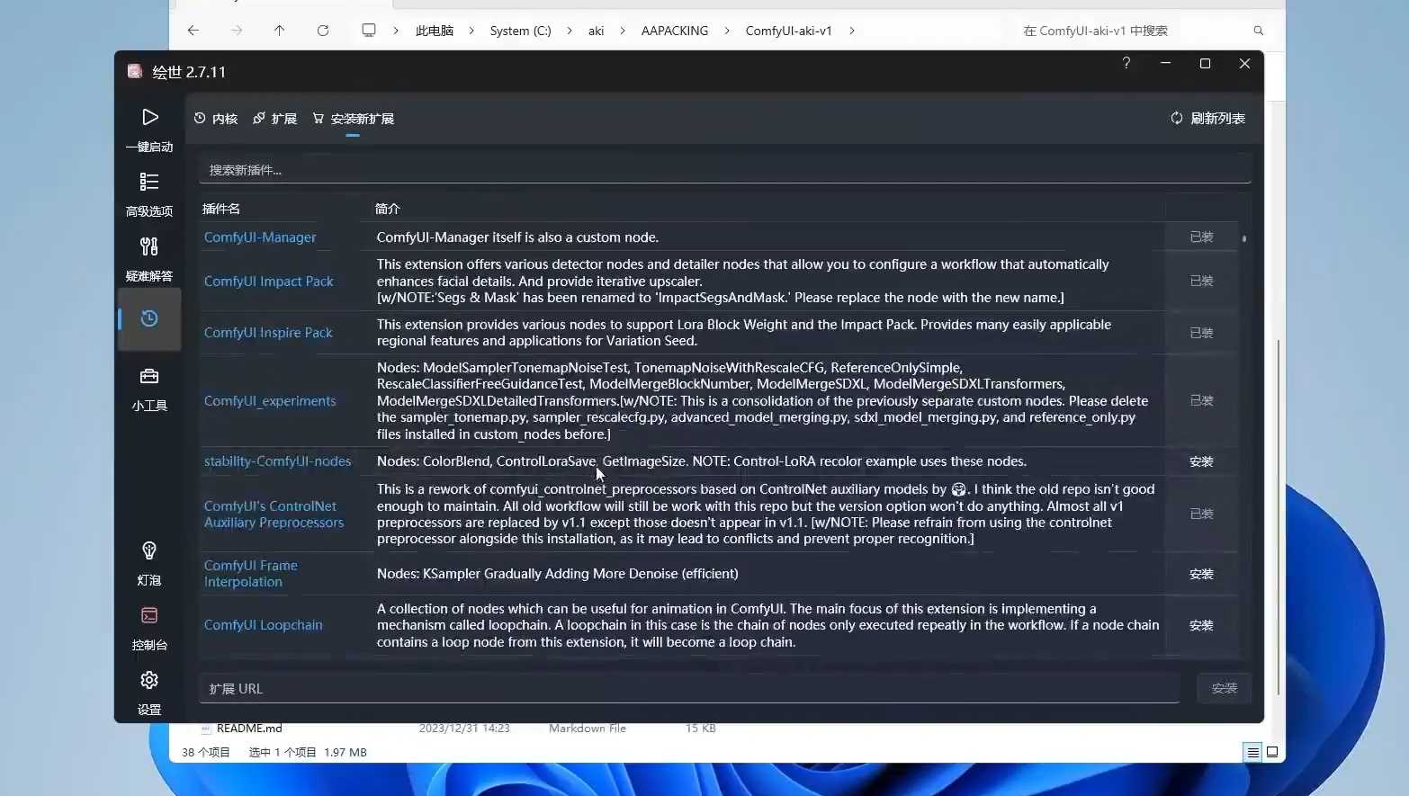The height and width of the screenshot is (796, 1409).
Task: Click the 绘世 window's outer vertical scrollbar
Action: [1278, 516]
